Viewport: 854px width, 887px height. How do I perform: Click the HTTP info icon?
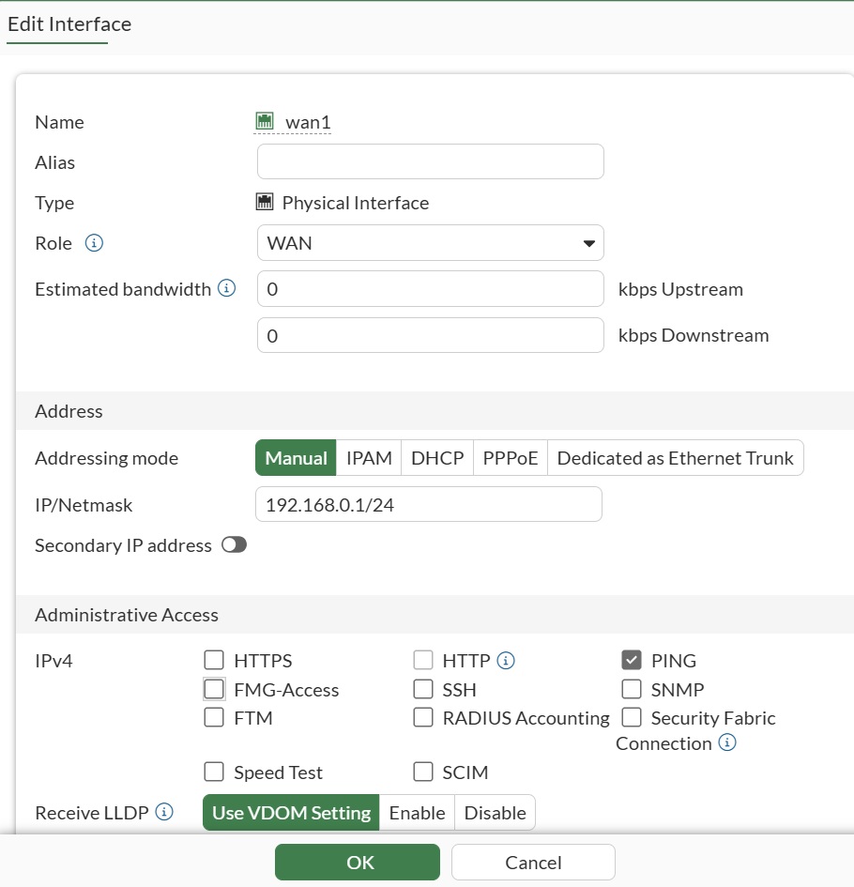coord(506,660)
